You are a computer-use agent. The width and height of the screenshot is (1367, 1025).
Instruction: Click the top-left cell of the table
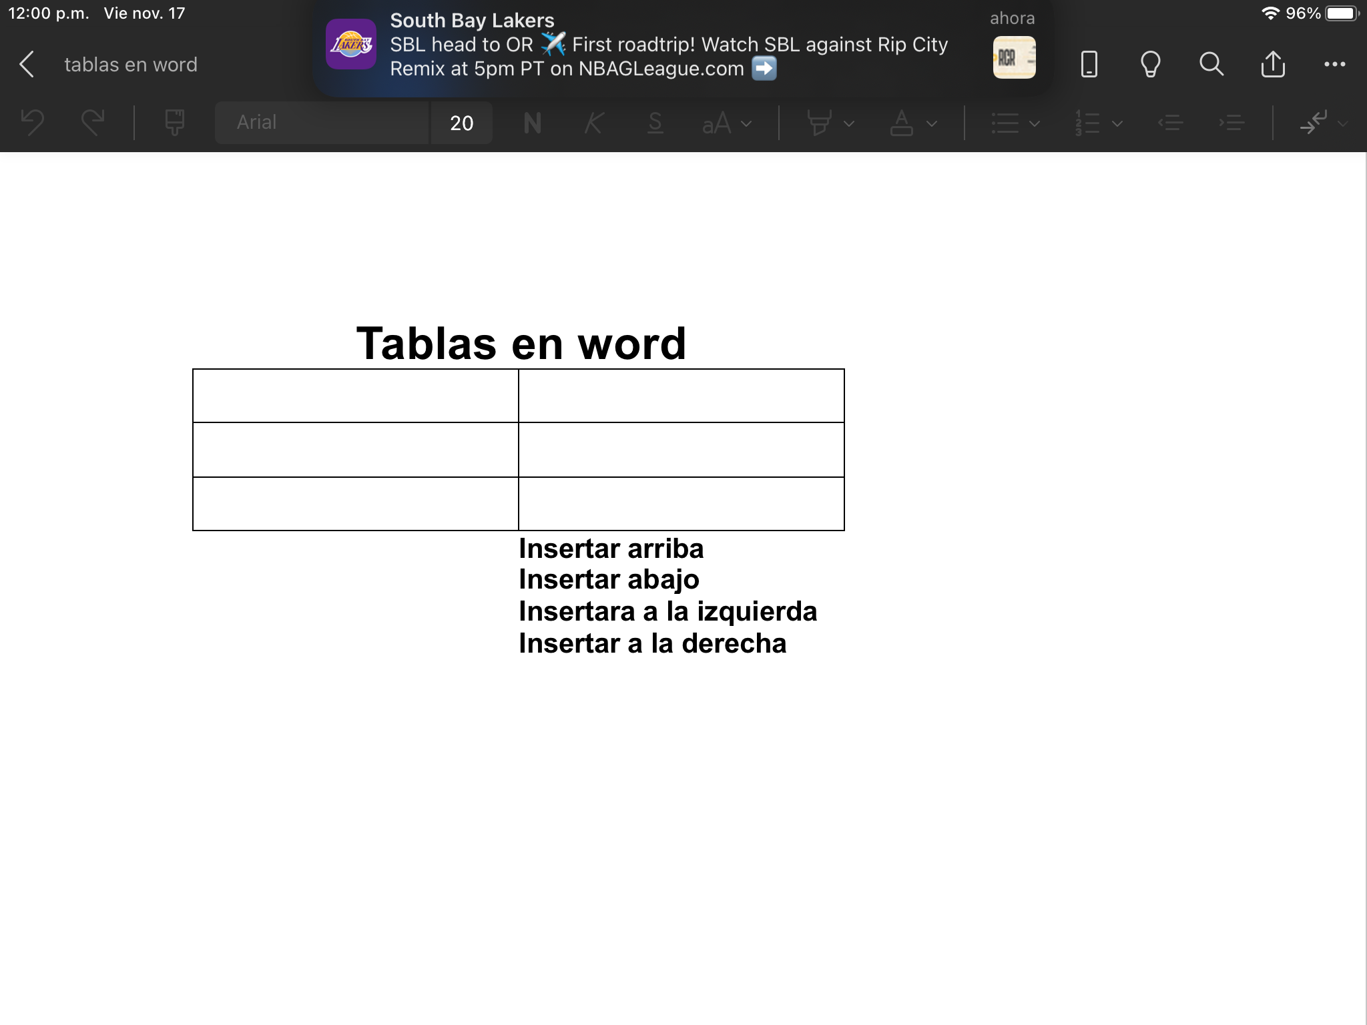[355, 396]
